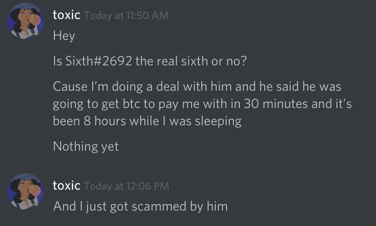Select the 'Nothing yet' message
The width and height of the screenshot is (376, 226).
coord(86,146)
